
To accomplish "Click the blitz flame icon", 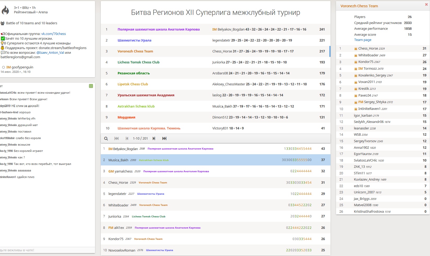I will pyautogui.click(x=5, y=10).
